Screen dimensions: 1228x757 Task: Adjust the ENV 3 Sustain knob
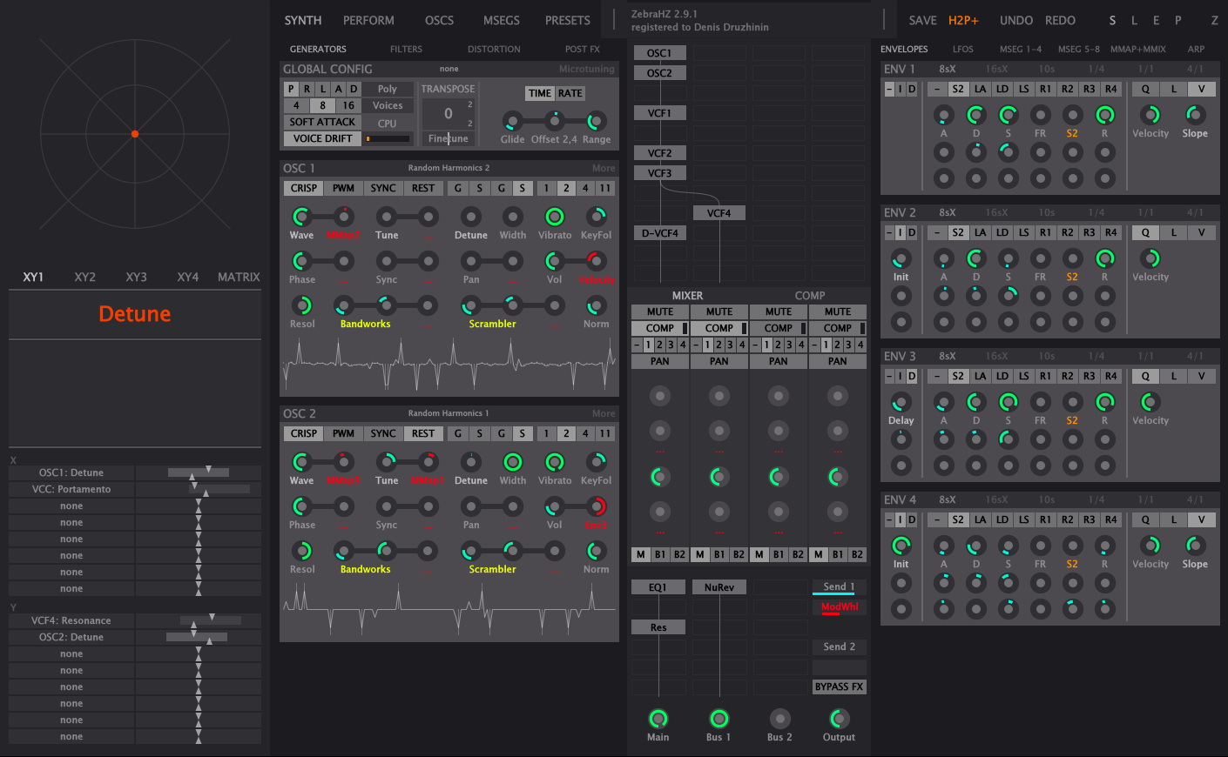[x=1009, y=402]
